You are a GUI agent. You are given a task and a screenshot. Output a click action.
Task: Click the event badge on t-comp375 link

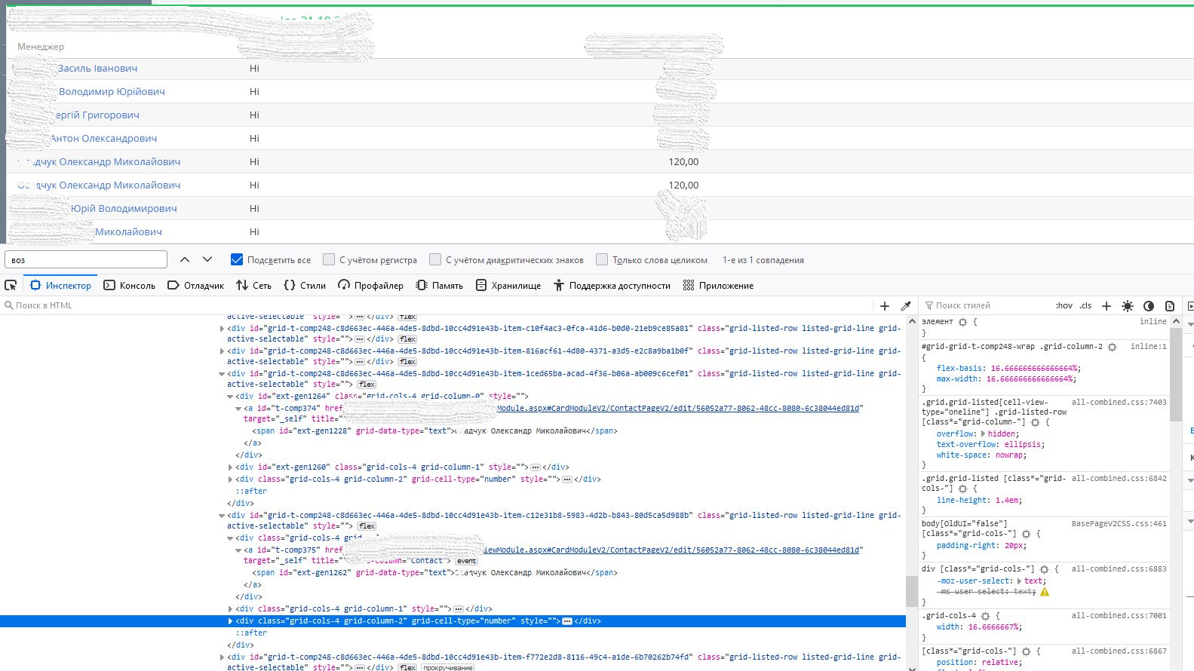[x=467, y=561]
